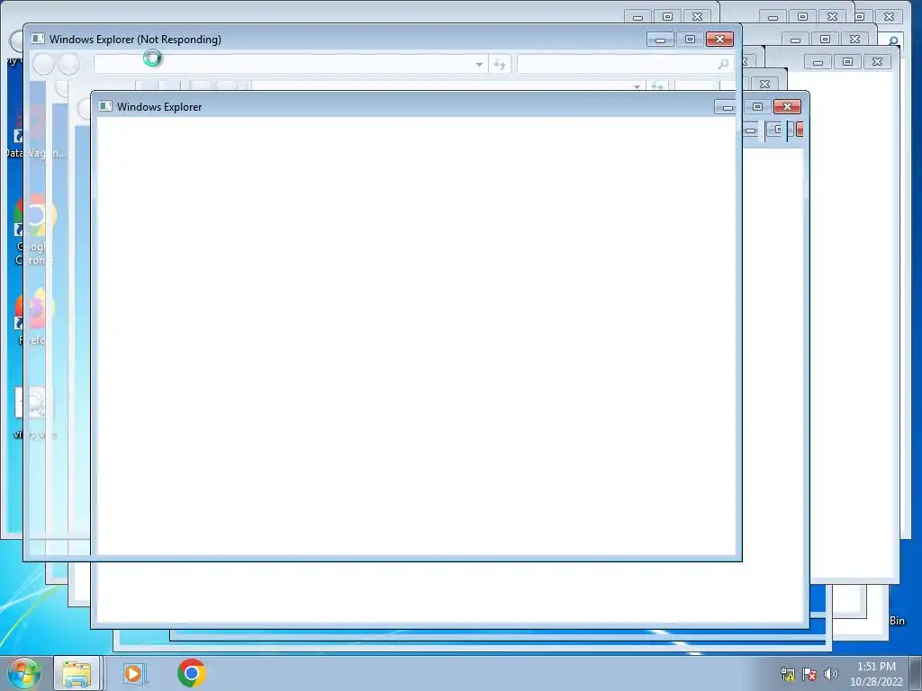The image size is (922, 691).
Task: Open the network status tray icon
Action: (788, 674)
